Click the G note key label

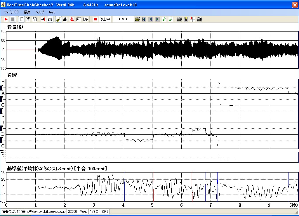pos(3,105)
